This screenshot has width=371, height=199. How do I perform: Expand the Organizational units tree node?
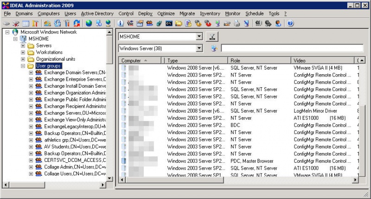coord(23,59)
